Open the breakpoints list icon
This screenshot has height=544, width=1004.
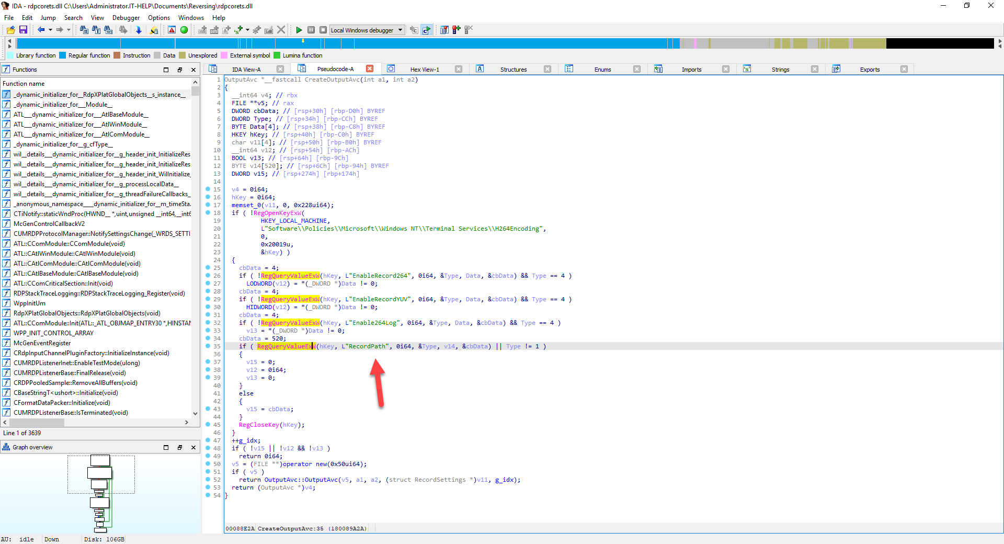pos(444,30)
